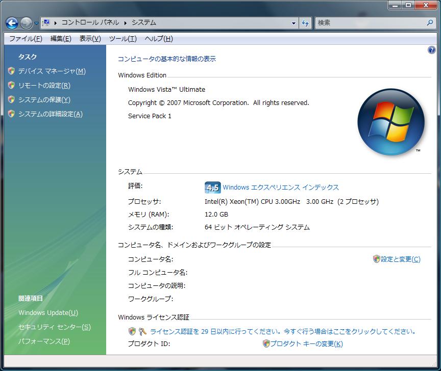The image size is (441, 371).
Task: Open Windows Update(U) related link
Action: click(x=48, y=312)
